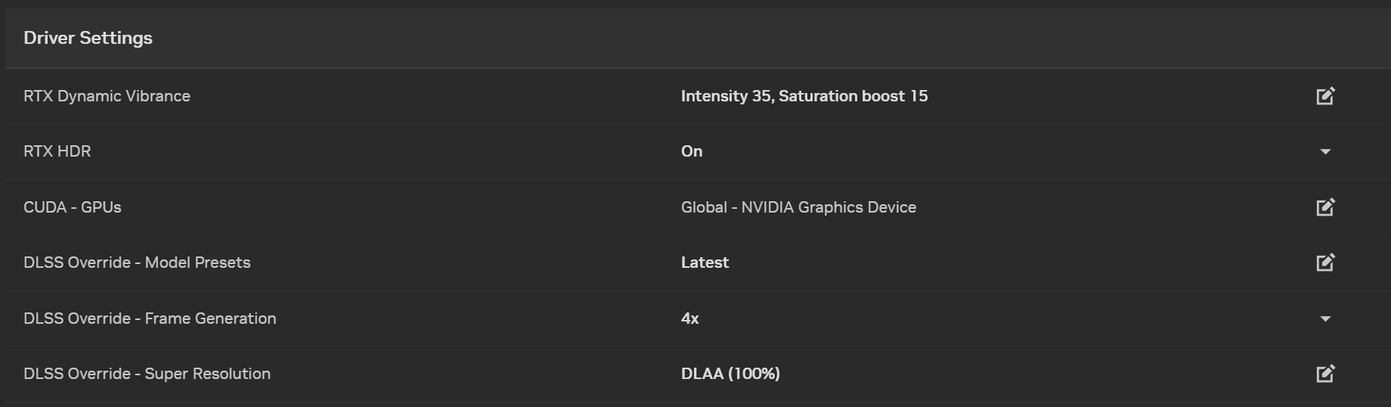Select 'DLSS Override - Super Resolution' label
The height and width of the screenshot is (407, 1391).
(147, 374)
